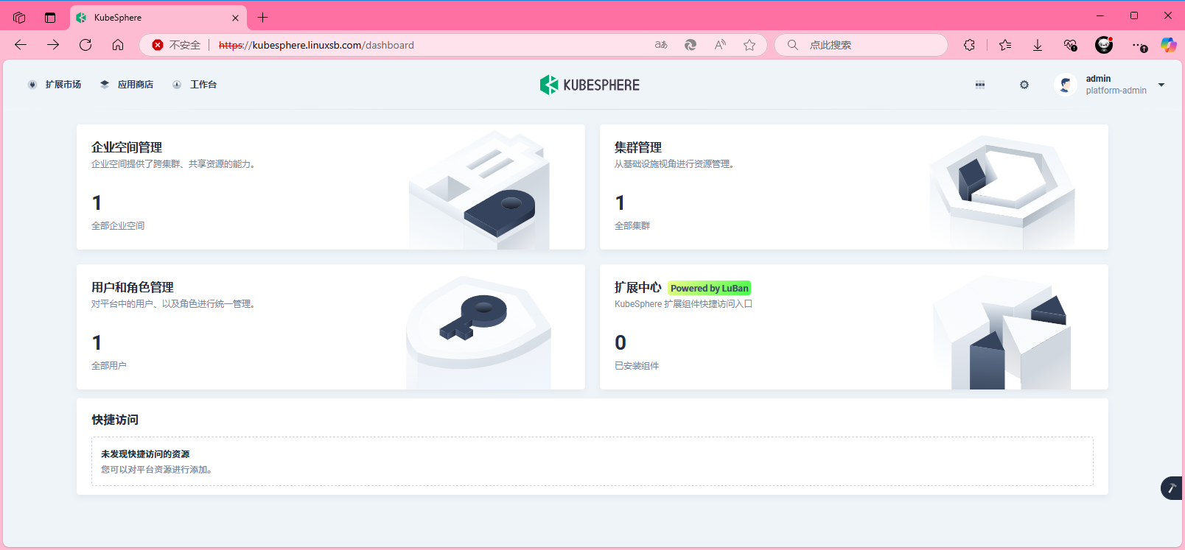Open the grid toolbox icon in header
The image size is (1185, 550).
pyautogui.click(x=980, y=85)
